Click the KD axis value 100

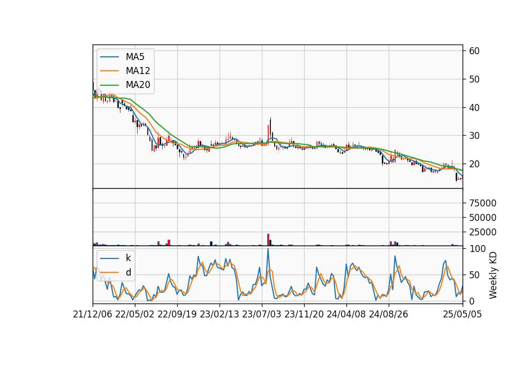click(x=477, y=249)
